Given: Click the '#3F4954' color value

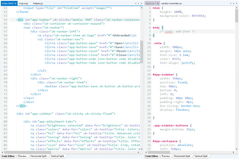Looking at the screenshot, I should pos(198,16).
